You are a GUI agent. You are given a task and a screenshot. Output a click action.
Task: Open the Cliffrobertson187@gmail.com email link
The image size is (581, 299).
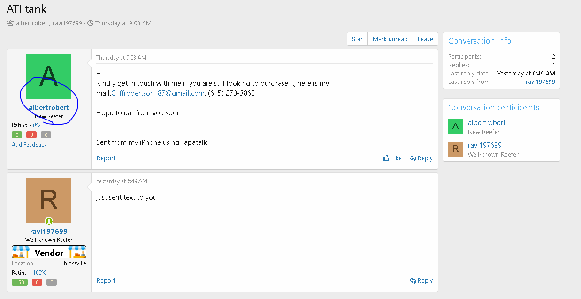point(158,93)
